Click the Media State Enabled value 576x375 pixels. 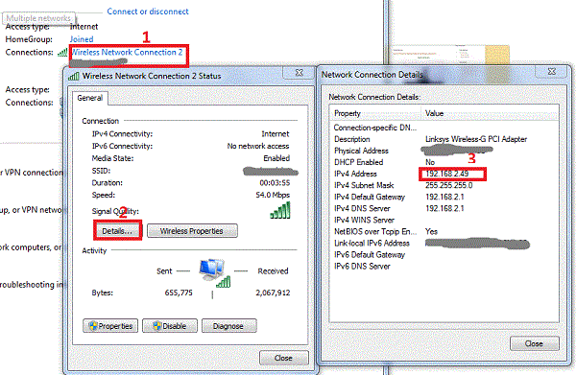(x=276, y=158)
